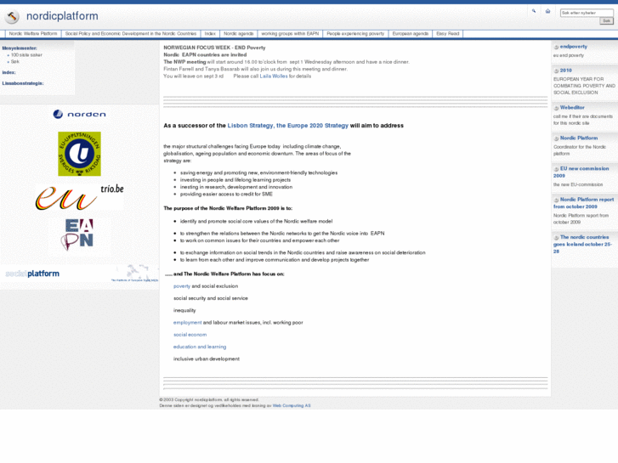Open working groups within EAPN tab
Viewport: 618px width, 463px height.
[290, 34]
